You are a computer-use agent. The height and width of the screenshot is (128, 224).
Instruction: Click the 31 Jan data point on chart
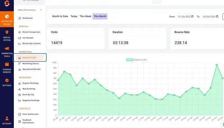(64, 71)
